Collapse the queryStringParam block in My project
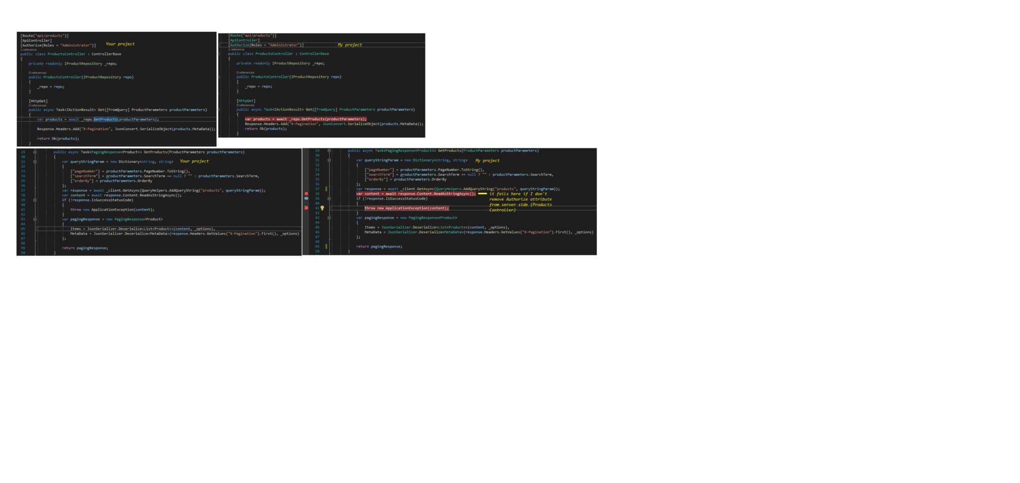The image size is (1020, 483). [x=329, y=160]
